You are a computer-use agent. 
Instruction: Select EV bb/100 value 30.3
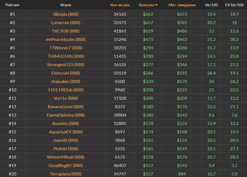[x=234, y=39]
